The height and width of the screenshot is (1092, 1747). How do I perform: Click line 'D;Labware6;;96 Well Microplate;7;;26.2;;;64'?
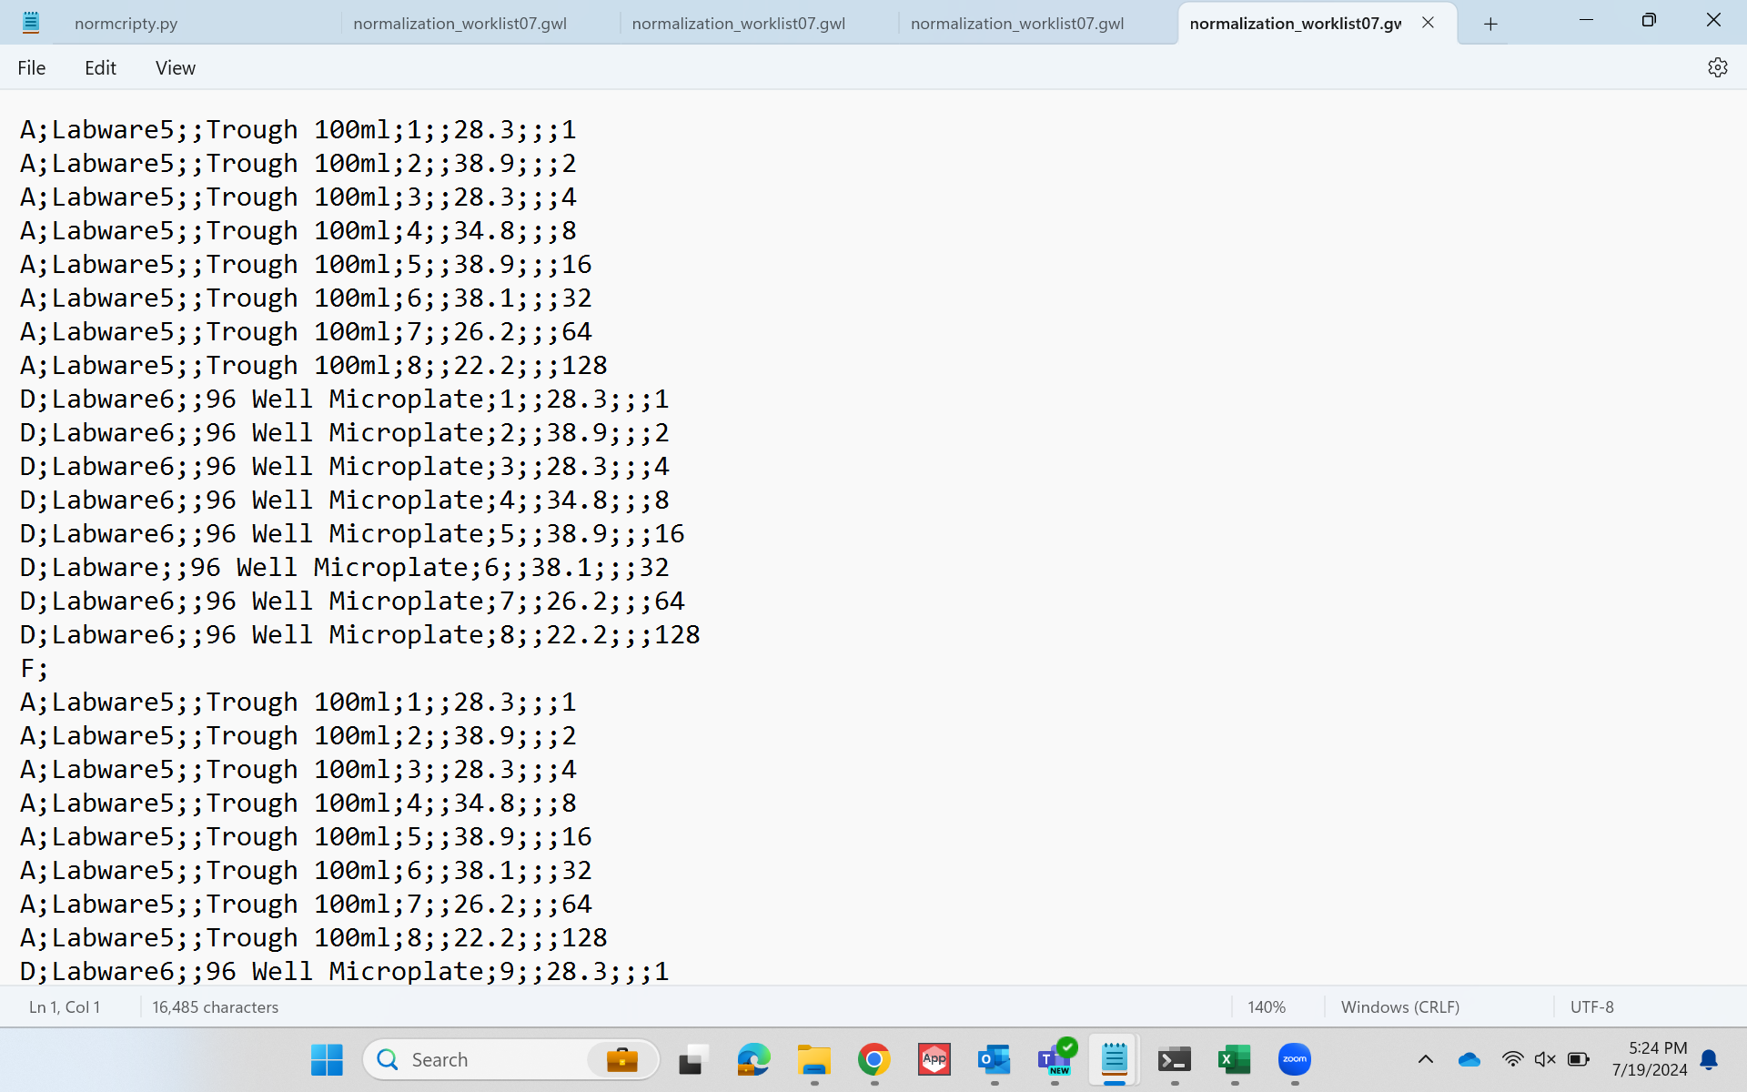352,601
